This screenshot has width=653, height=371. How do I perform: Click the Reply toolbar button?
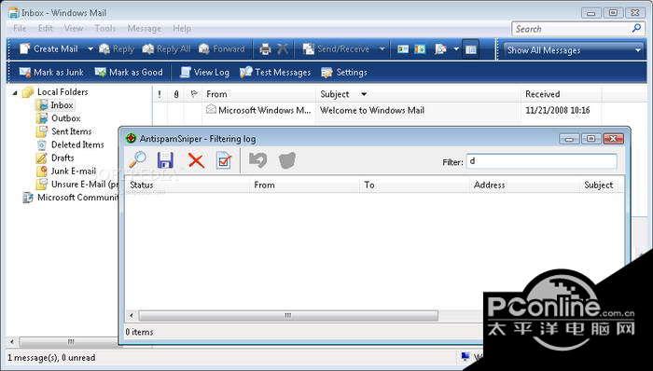[117, 49]
